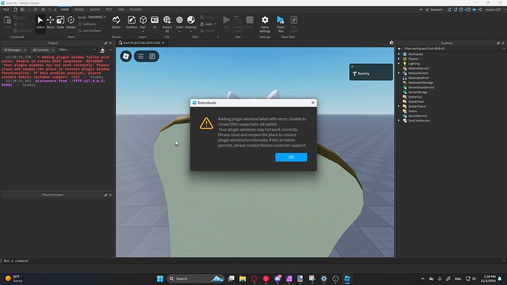Switch to the TEST ribbon tab

point(109,10)
